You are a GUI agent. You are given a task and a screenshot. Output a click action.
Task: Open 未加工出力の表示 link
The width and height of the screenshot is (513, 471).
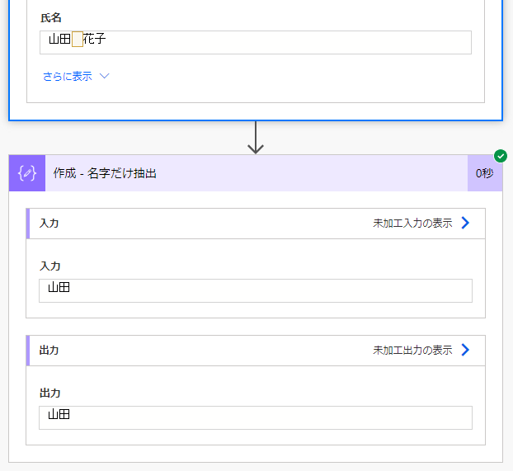[x=412, y=351]
